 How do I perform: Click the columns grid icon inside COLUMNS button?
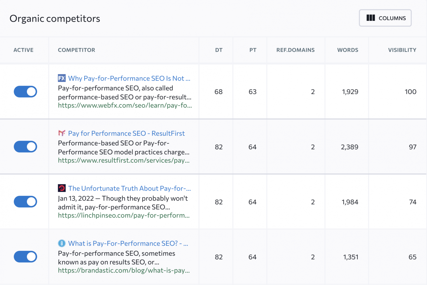(371, 18)
